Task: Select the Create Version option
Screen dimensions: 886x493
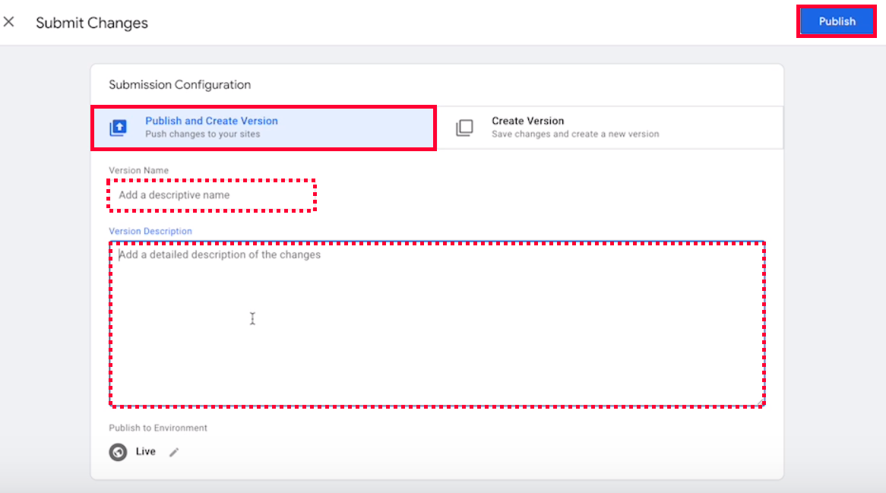Action: coord(610,128)
